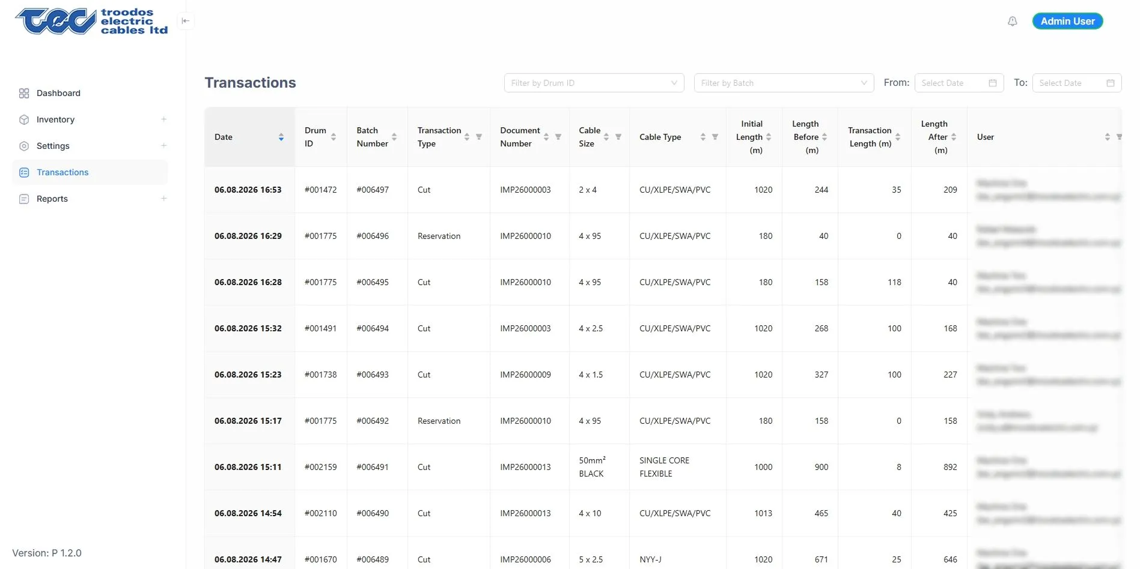Click document number IMP26000009

tap(525, 375)
